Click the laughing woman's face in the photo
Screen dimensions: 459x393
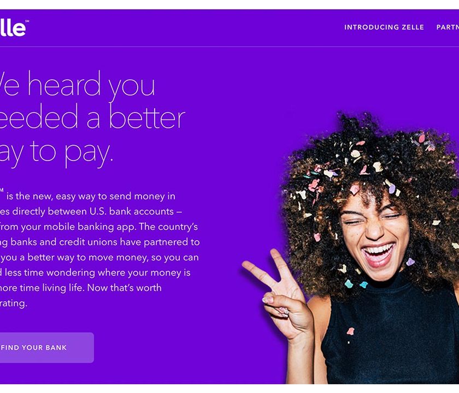pyautogui.click(x=376, y=234)
